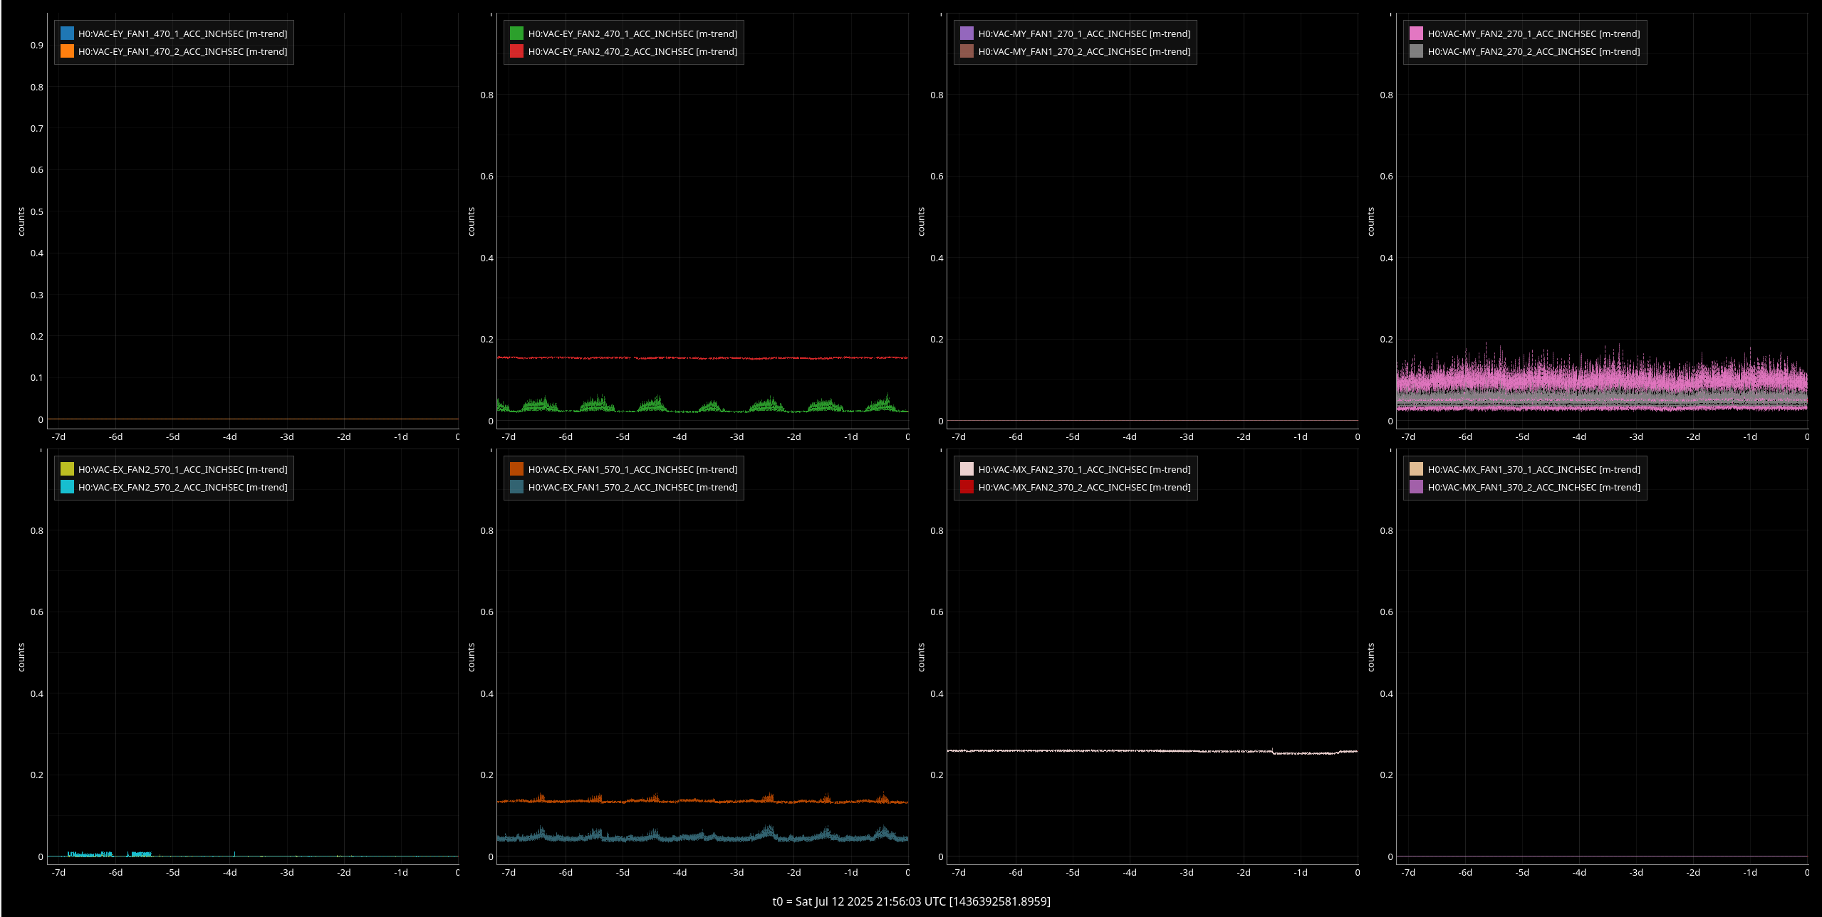The height and width of the screenshot is (917, 1822).
Task: Click the red swatch for EY_FAN2_470_2 legend
Action: pos(516,51)
